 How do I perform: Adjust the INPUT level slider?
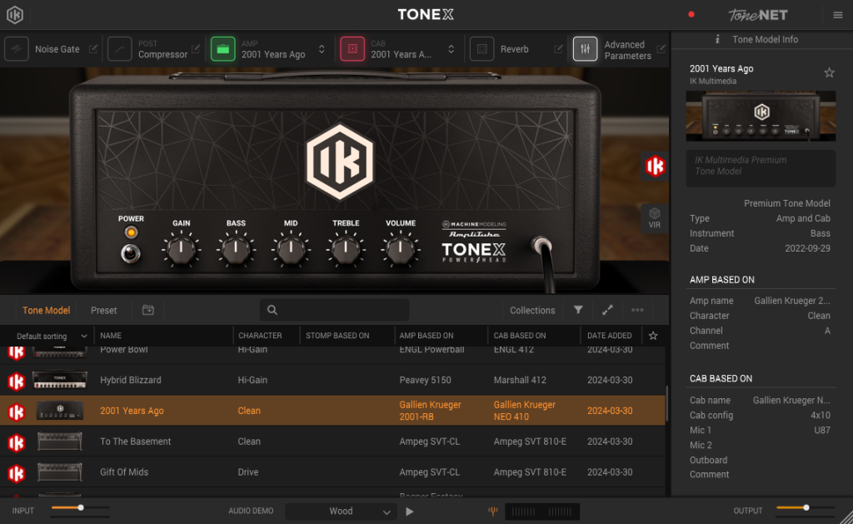[81, 507]
